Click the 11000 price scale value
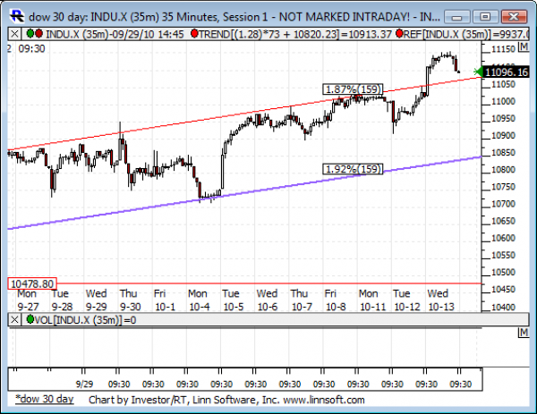This screenshot has height=414, width=537. (x=503, y=101)
